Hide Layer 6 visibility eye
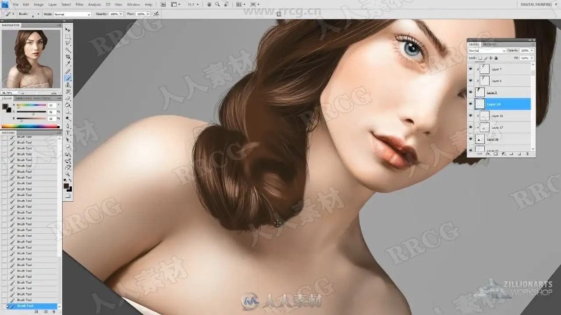The image size is (561, 315). [471, 81]
